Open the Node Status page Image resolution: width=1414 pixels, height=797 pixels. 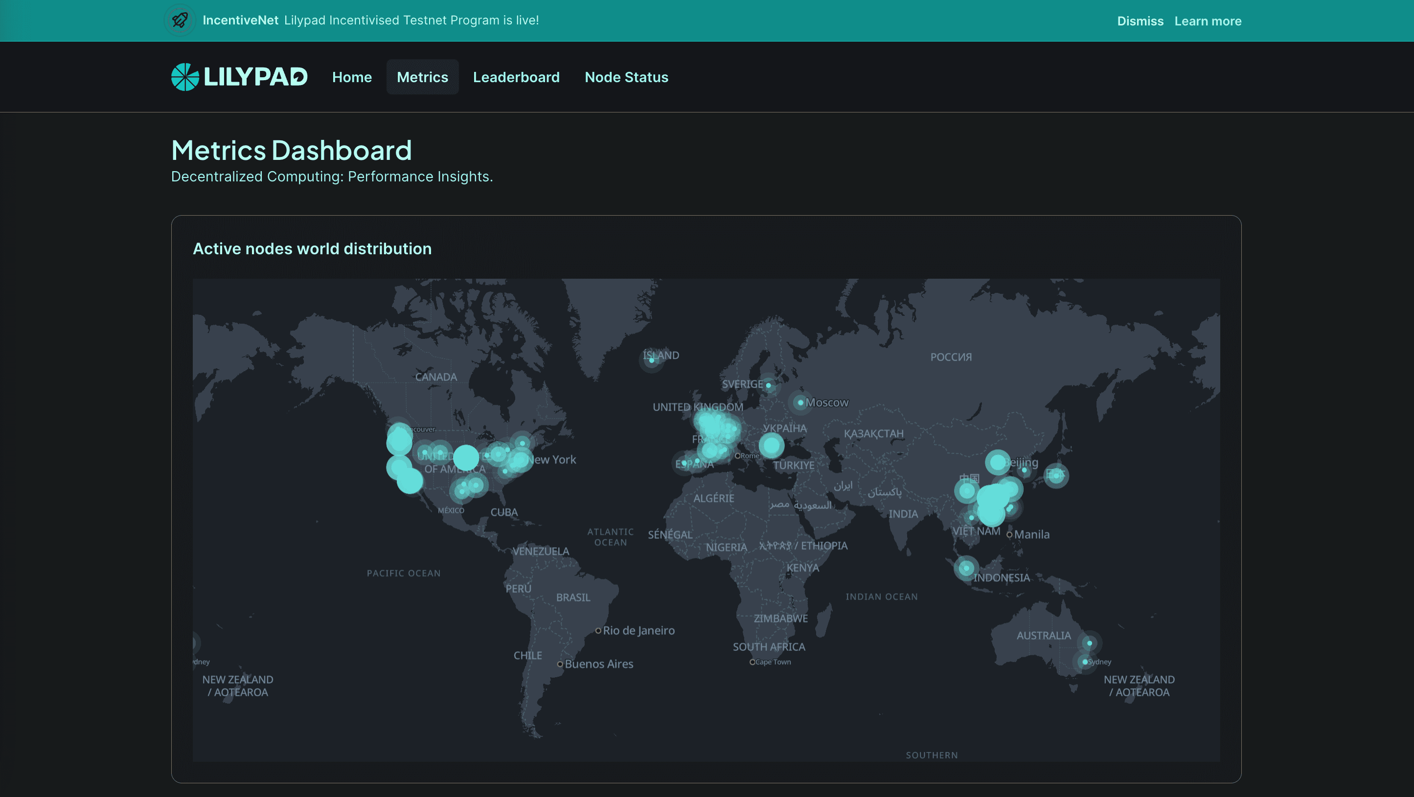pos(626,77)
